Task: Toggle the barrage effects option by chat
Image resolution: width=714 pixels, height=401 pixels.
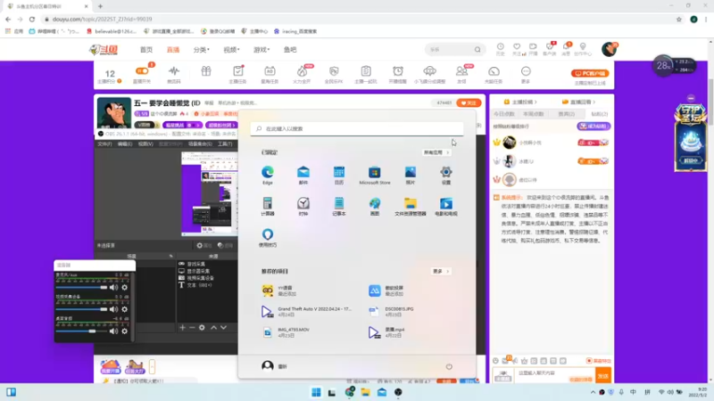Action: coord(598,361)
